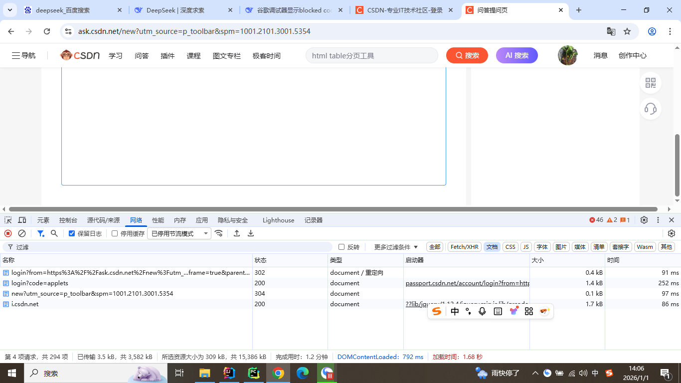Click the import HAR upload icon

click(237, 233)
